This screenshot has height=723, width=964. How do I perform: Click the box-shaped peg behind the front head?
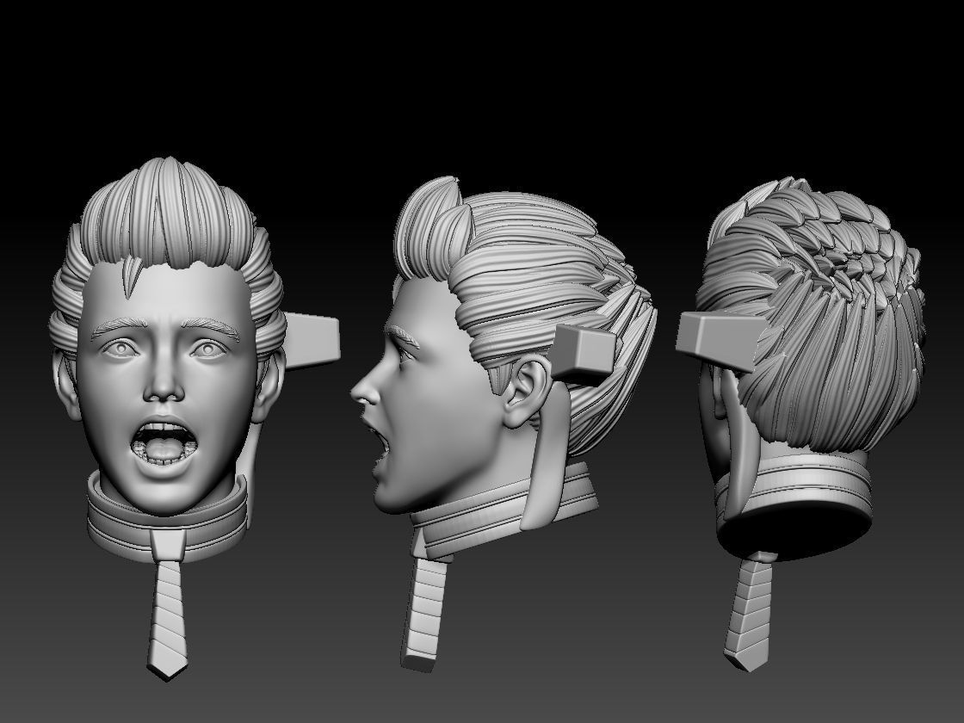tap(310, 340)
